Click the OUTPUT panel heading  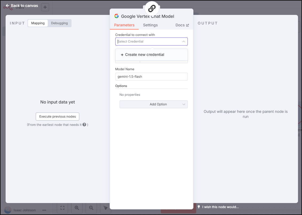pos(208,23)
